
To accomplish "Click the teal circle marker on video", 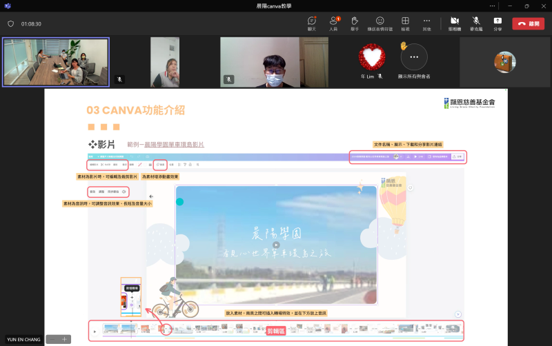I will (x=180, y=202).
